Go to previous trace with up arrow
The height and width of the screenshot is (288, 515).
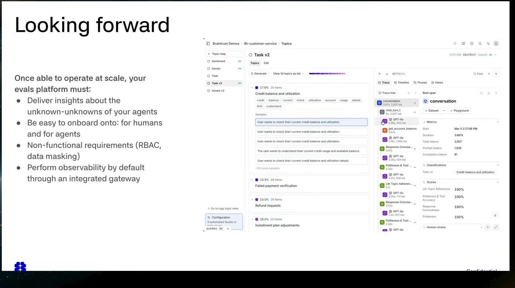380,74
